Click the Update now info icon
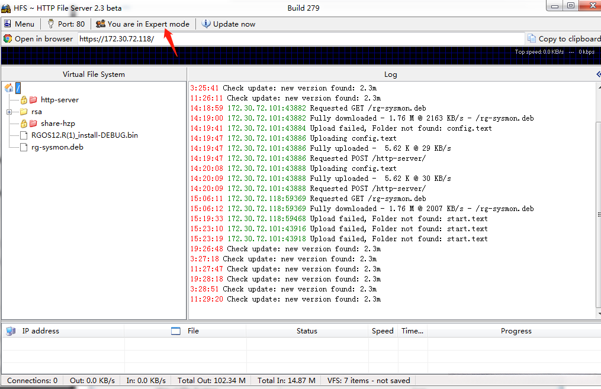The image size is (601, 389). (206, 24)
